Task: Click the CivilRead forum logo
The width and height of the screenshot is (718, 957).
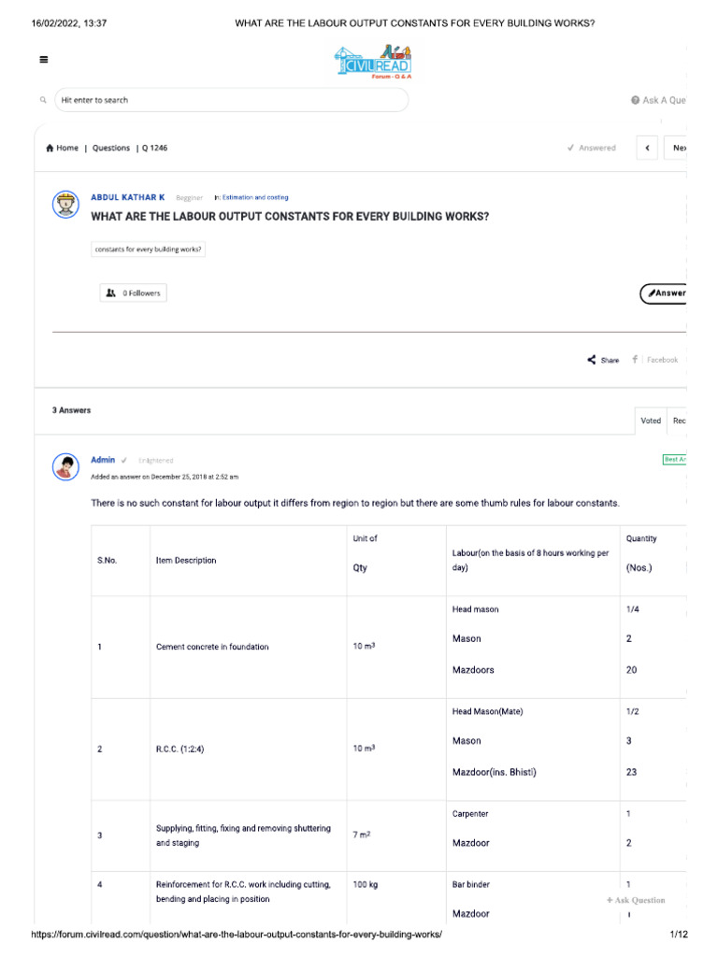Action: [372, 62]
